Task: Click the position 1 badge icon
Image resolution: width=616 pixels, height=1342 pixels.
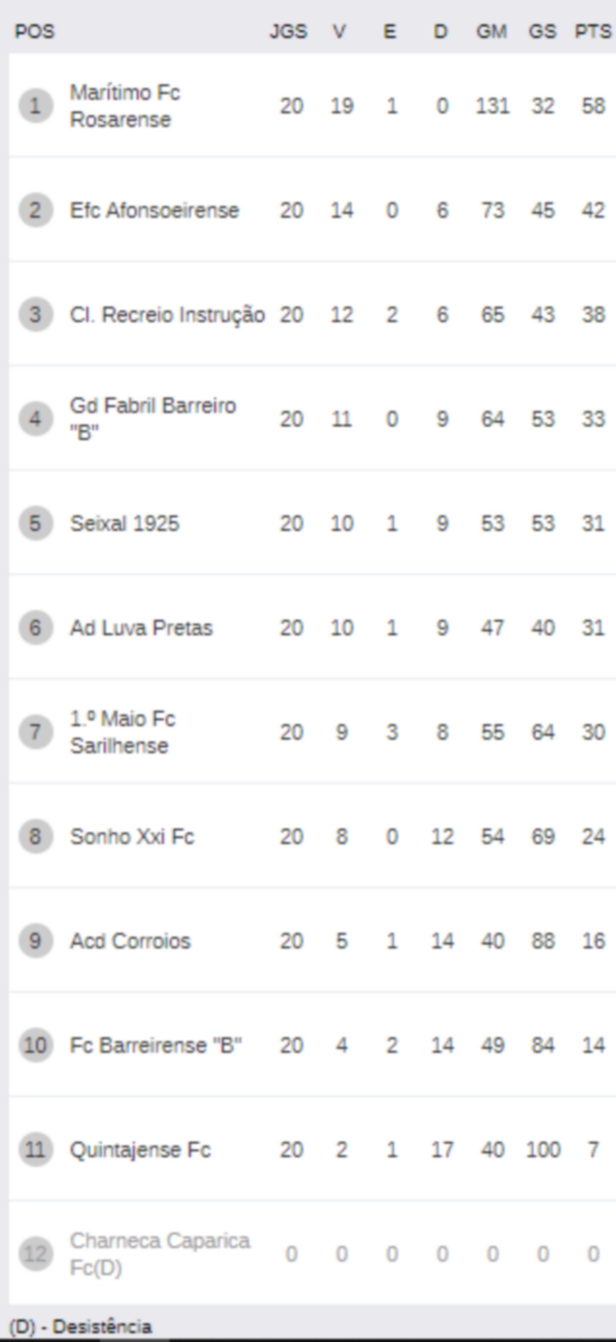Action: 36,106
